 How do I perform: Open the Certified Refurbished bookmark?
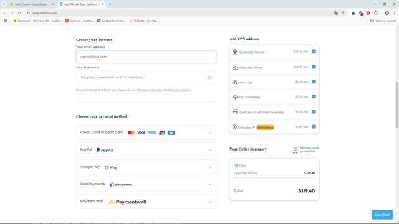click(111, 21)
